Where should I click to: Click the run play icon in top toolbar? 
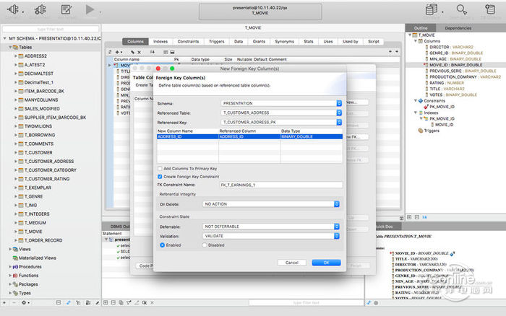[x=90, y=9]
